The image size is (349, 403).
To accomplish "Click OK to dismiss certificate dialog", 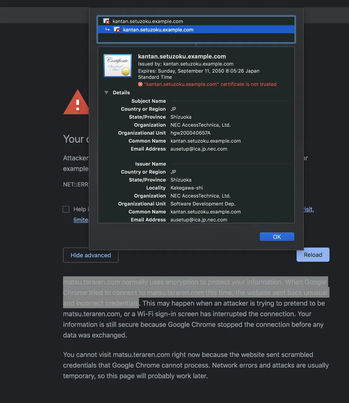I will pyautogui.click(x=277, y=237).
